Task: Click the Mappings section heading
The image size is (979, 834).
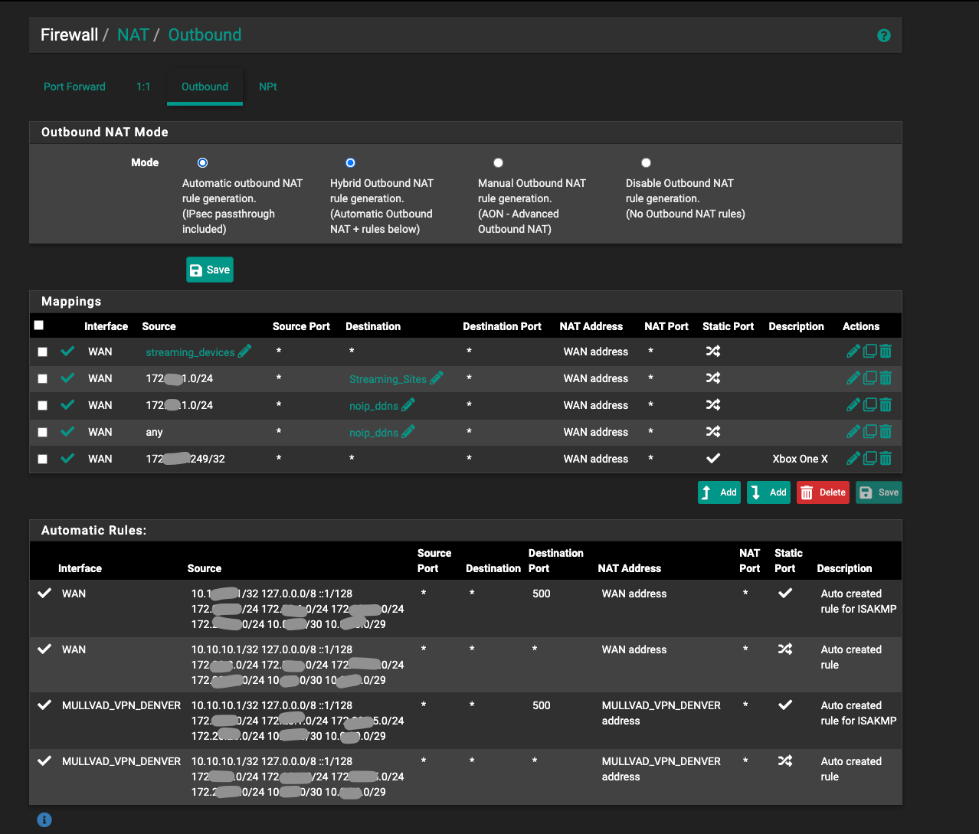Action: pos(71,301)
